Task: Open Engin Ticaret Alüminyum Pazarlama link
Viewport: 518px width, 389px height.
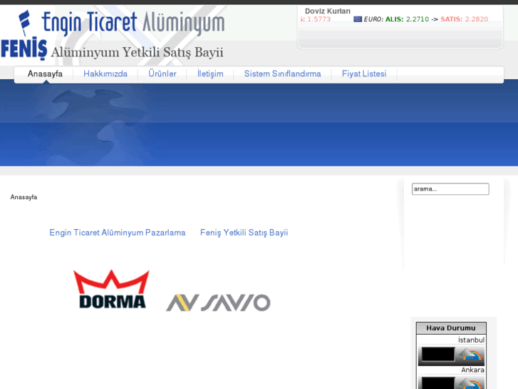Action: [118, 233]
